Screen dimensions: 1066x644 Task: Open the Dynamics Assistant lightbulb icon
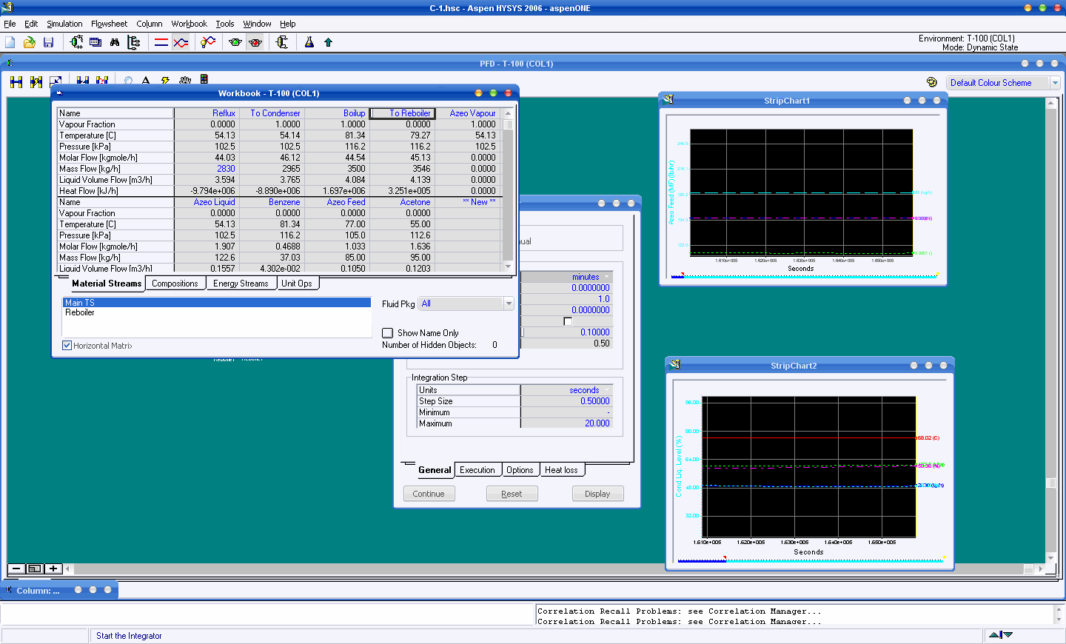click(208, 42)
